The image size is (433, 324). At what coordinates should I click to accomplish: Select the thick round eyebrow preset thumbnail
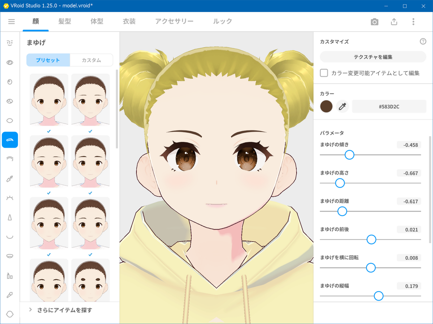click(x=90, y=278)
